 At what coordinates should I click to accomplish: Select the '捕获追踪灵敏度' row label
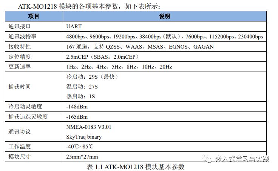point(28,116)
